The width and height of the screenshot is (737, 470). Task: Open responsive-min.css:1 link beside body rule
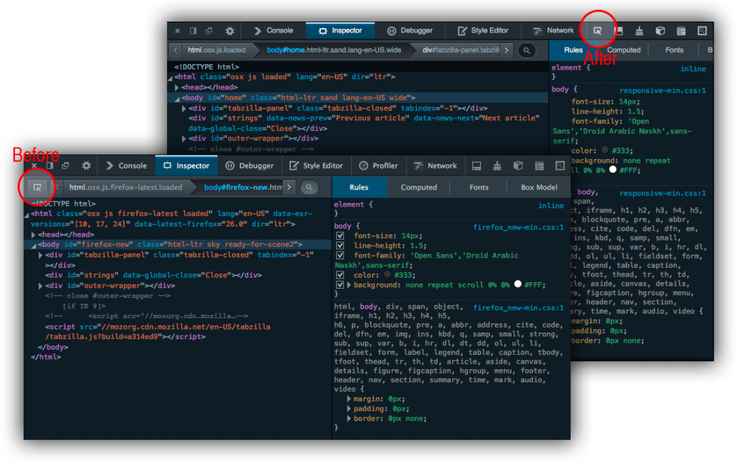tap(662, 91)
